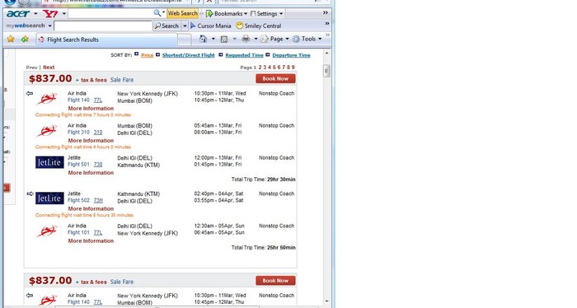577x308 pixels.
Task: Click the JetLite logo for Flight 501
Action: point(49,162)
